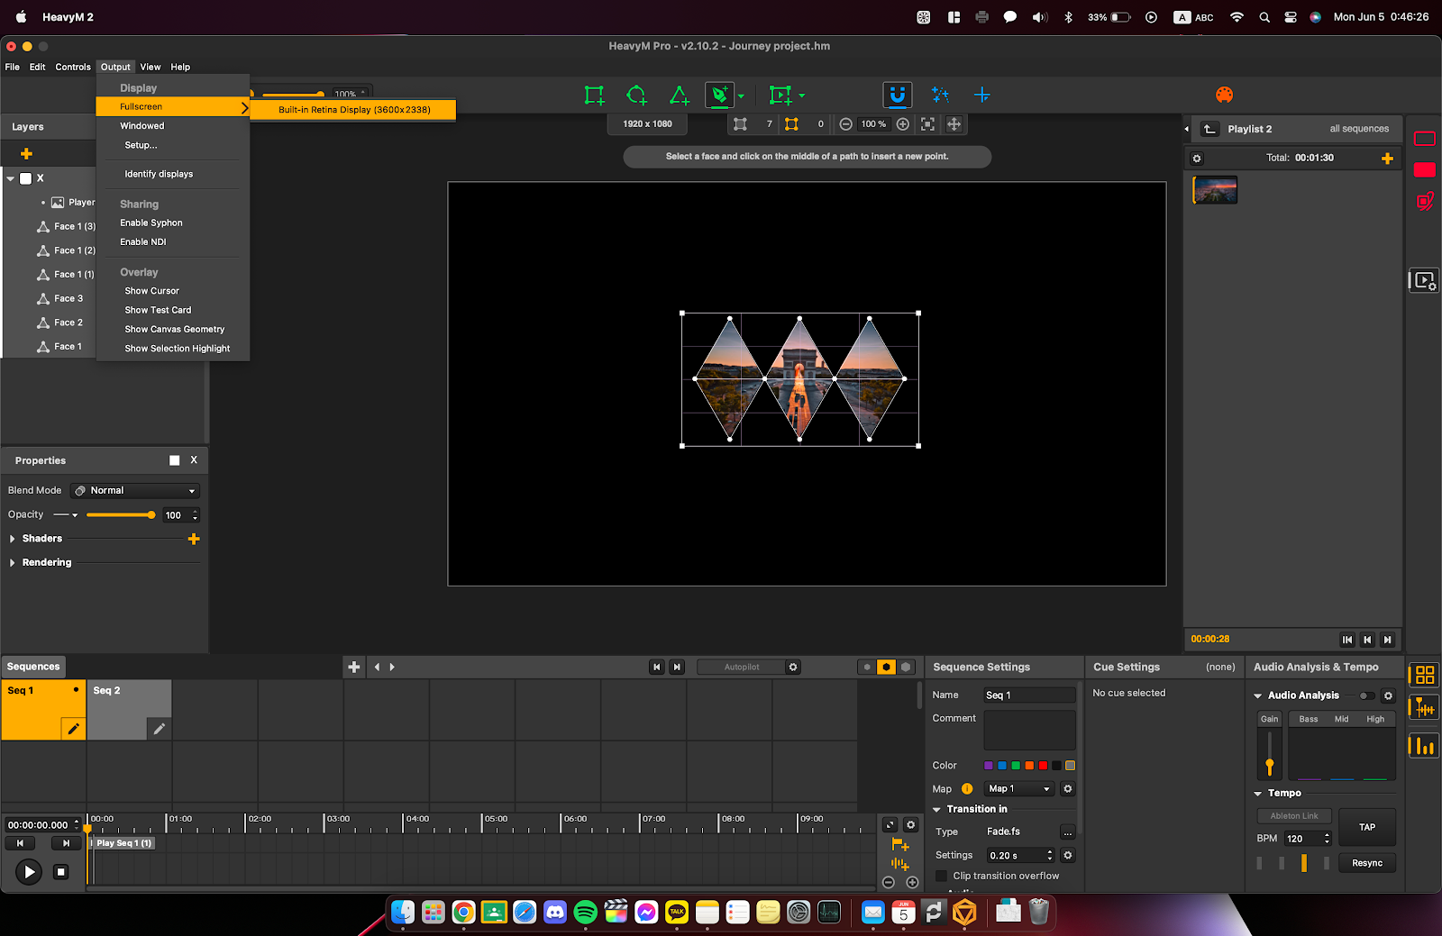Image resolution: width=1442 pixels, height=936 pixels.
Task: Open the Map settings gear
Action: 1068,789
